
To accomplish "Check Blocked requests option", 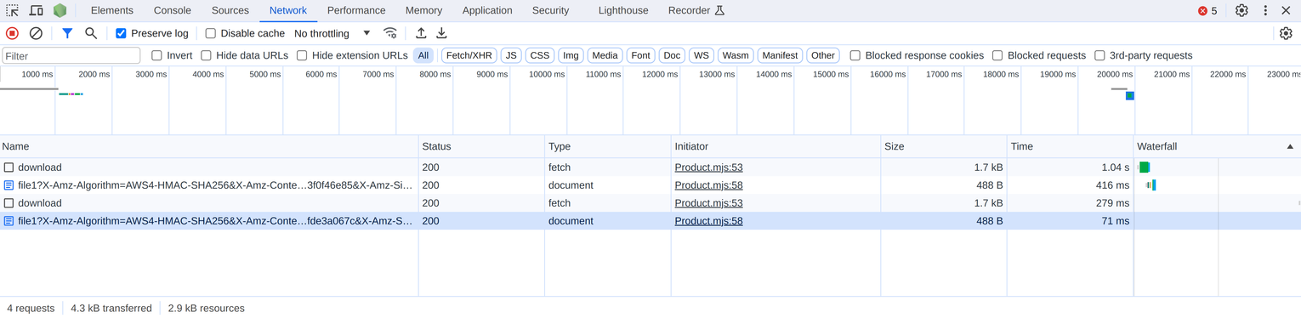I will click(x=997, y=55).
